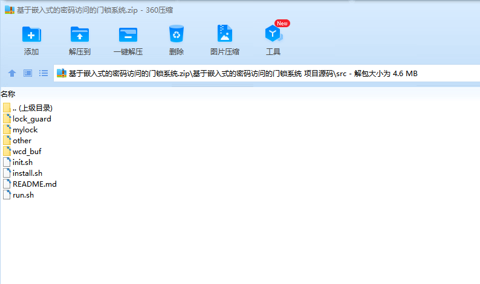Open the 图片压缩 image compression tool
Screen dimensions: 480x284
[x=225, y=33]
